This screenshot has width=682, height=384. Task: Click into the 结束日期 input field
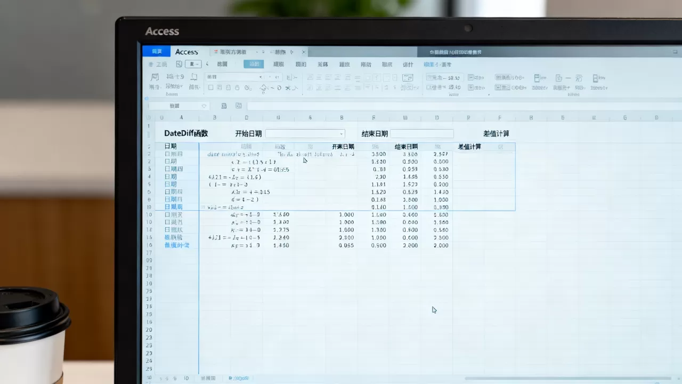(422, 134)
